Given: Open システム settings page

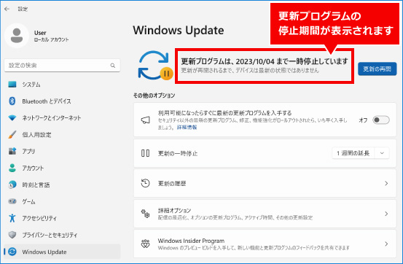Looking at the screenshot, I should [62, 85].
